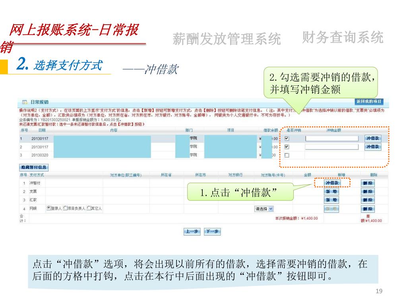Click the 对方银行 column header
The image size is (407, 305).
[235, 175]
